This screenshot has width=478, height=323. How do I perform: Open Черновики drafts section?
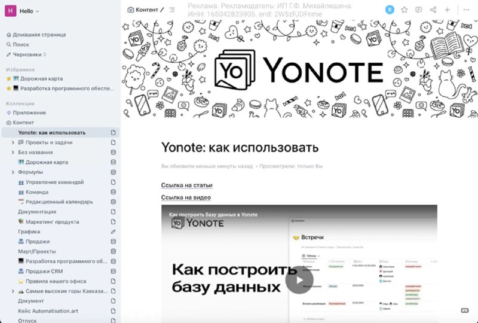26,54
